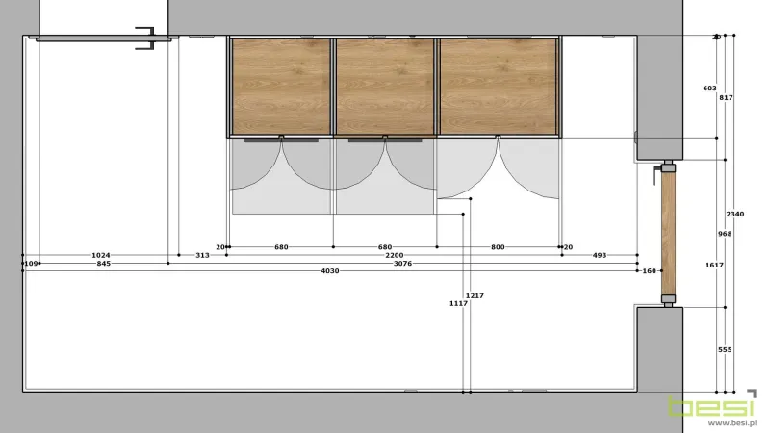Select the narrow wooden door on the right wall
The width and height of the screenshot is (770, 433).
coord(668,234)
